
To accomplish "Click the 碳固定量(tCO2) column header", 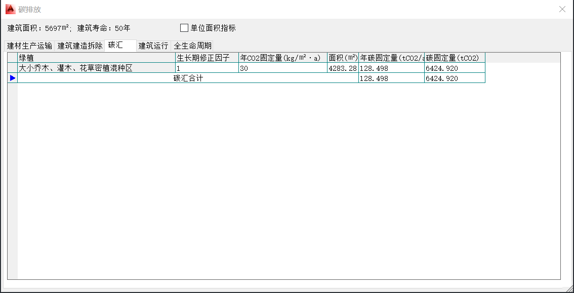I will coord(454,58).
